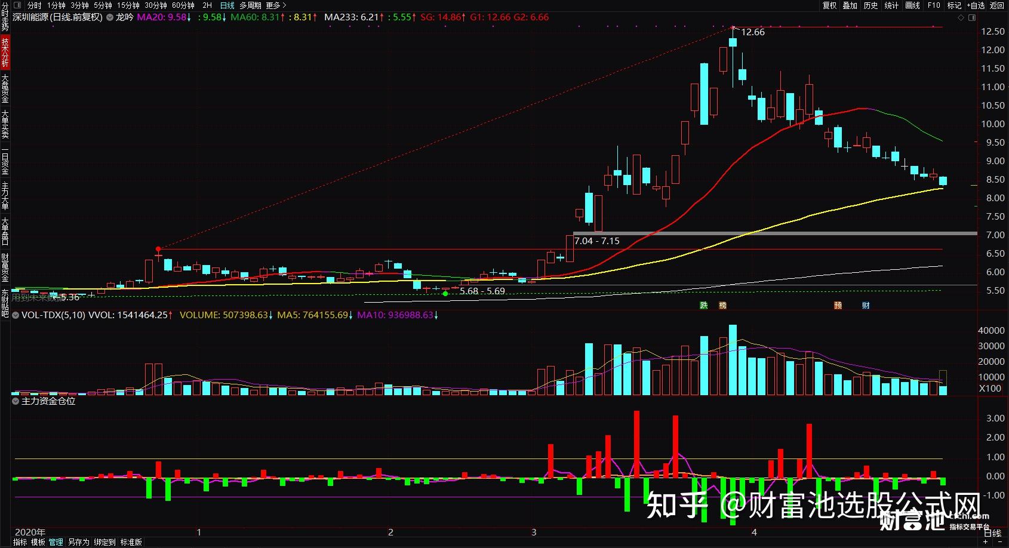This screenshot has height=548, width=1009.
Task: Click the 财 marker icon below chart
Action: pos(866,306)
